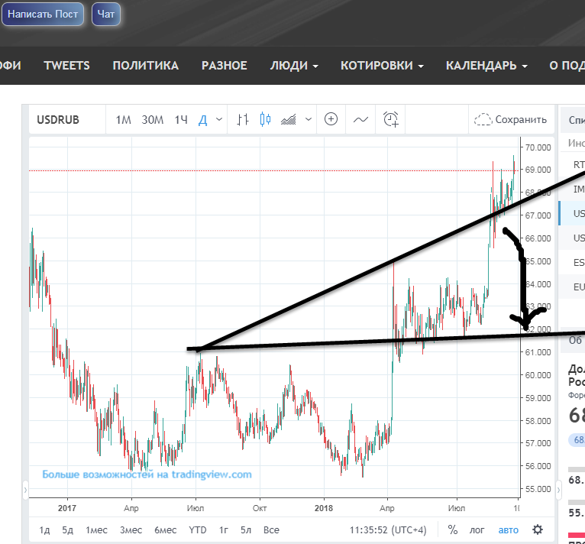Click the Написать Пост button
Screen dimensions: 585x544
pyautogui.click(x=44, y=15)
